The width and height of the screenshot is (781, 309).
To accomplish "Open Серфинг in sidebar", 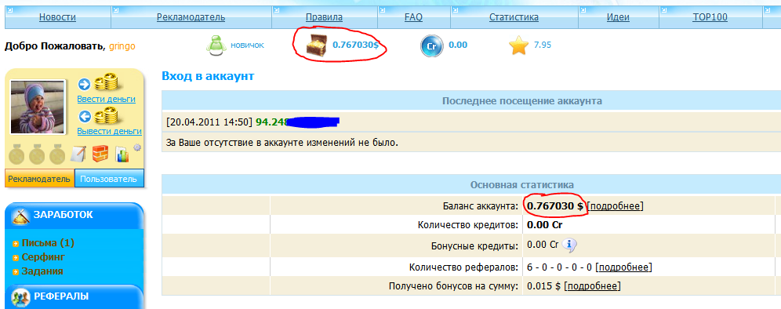I will click(x=43, y=257).
